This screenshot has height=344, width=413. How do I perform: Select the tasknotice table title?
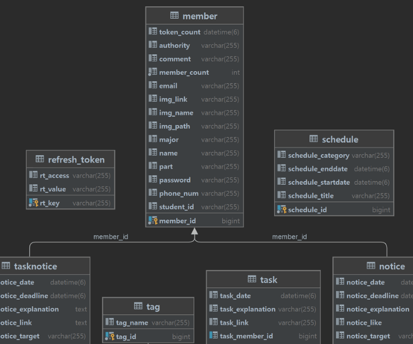[35, 266]
